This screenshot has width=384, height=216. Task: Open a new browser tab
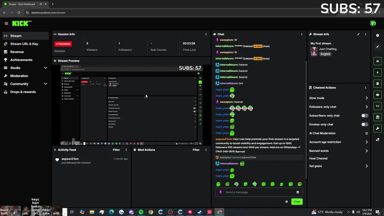point(52,4)
